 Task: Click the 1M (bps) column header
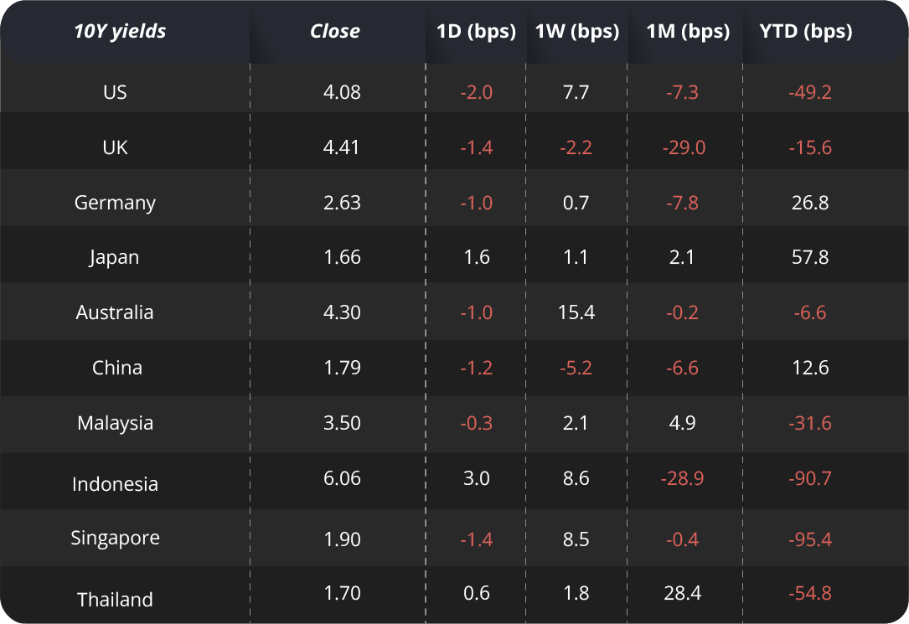(688, 32)
